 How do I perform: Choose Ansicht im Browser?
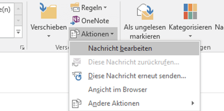point(117,90)
